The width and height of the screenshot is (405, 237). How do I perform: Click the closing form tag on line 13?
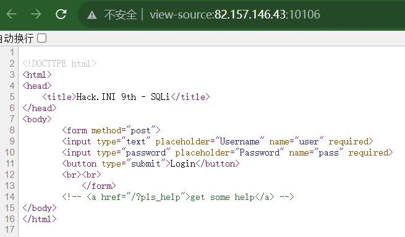tap(99, 186)
